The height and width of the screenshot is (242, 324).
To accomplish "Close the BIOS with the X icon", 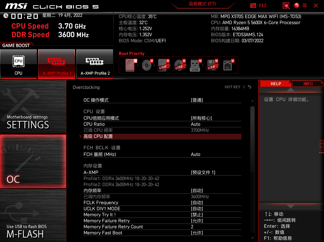I will tap(316, 5).
